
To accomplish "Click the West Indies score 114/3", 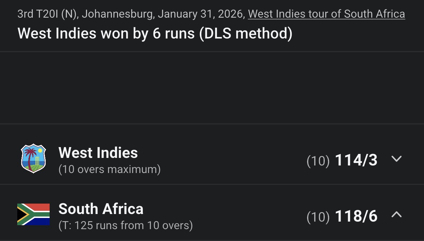I will pos(356,160).
